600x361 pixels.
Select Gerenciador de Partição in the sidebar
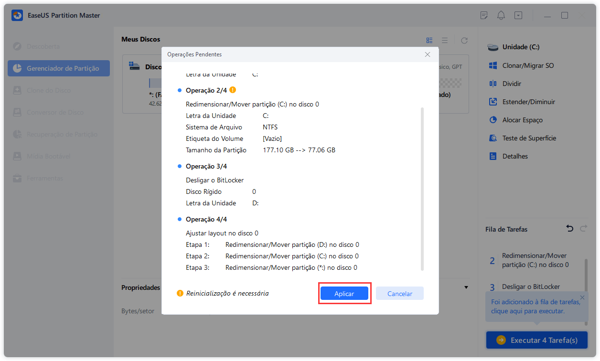[x=59, y=68]
